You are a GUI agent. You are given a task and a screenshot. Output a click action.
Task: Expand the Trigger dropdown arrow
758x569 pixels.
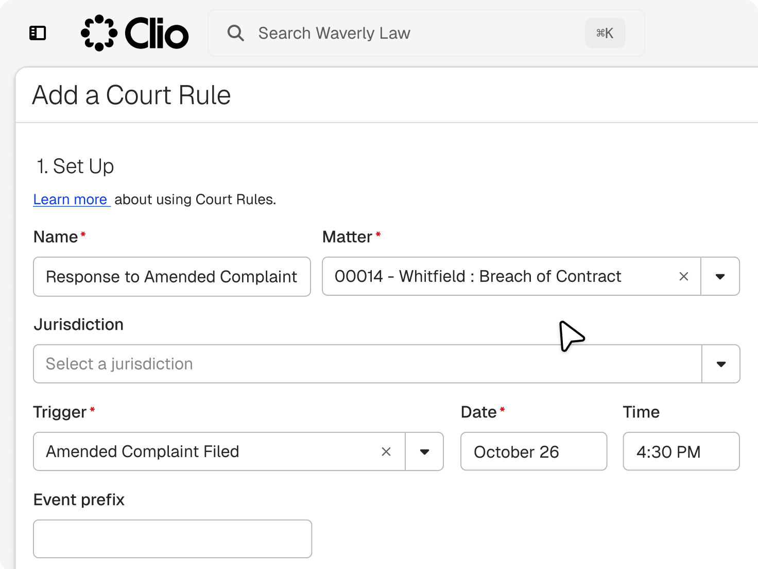(x=424, y=451)
